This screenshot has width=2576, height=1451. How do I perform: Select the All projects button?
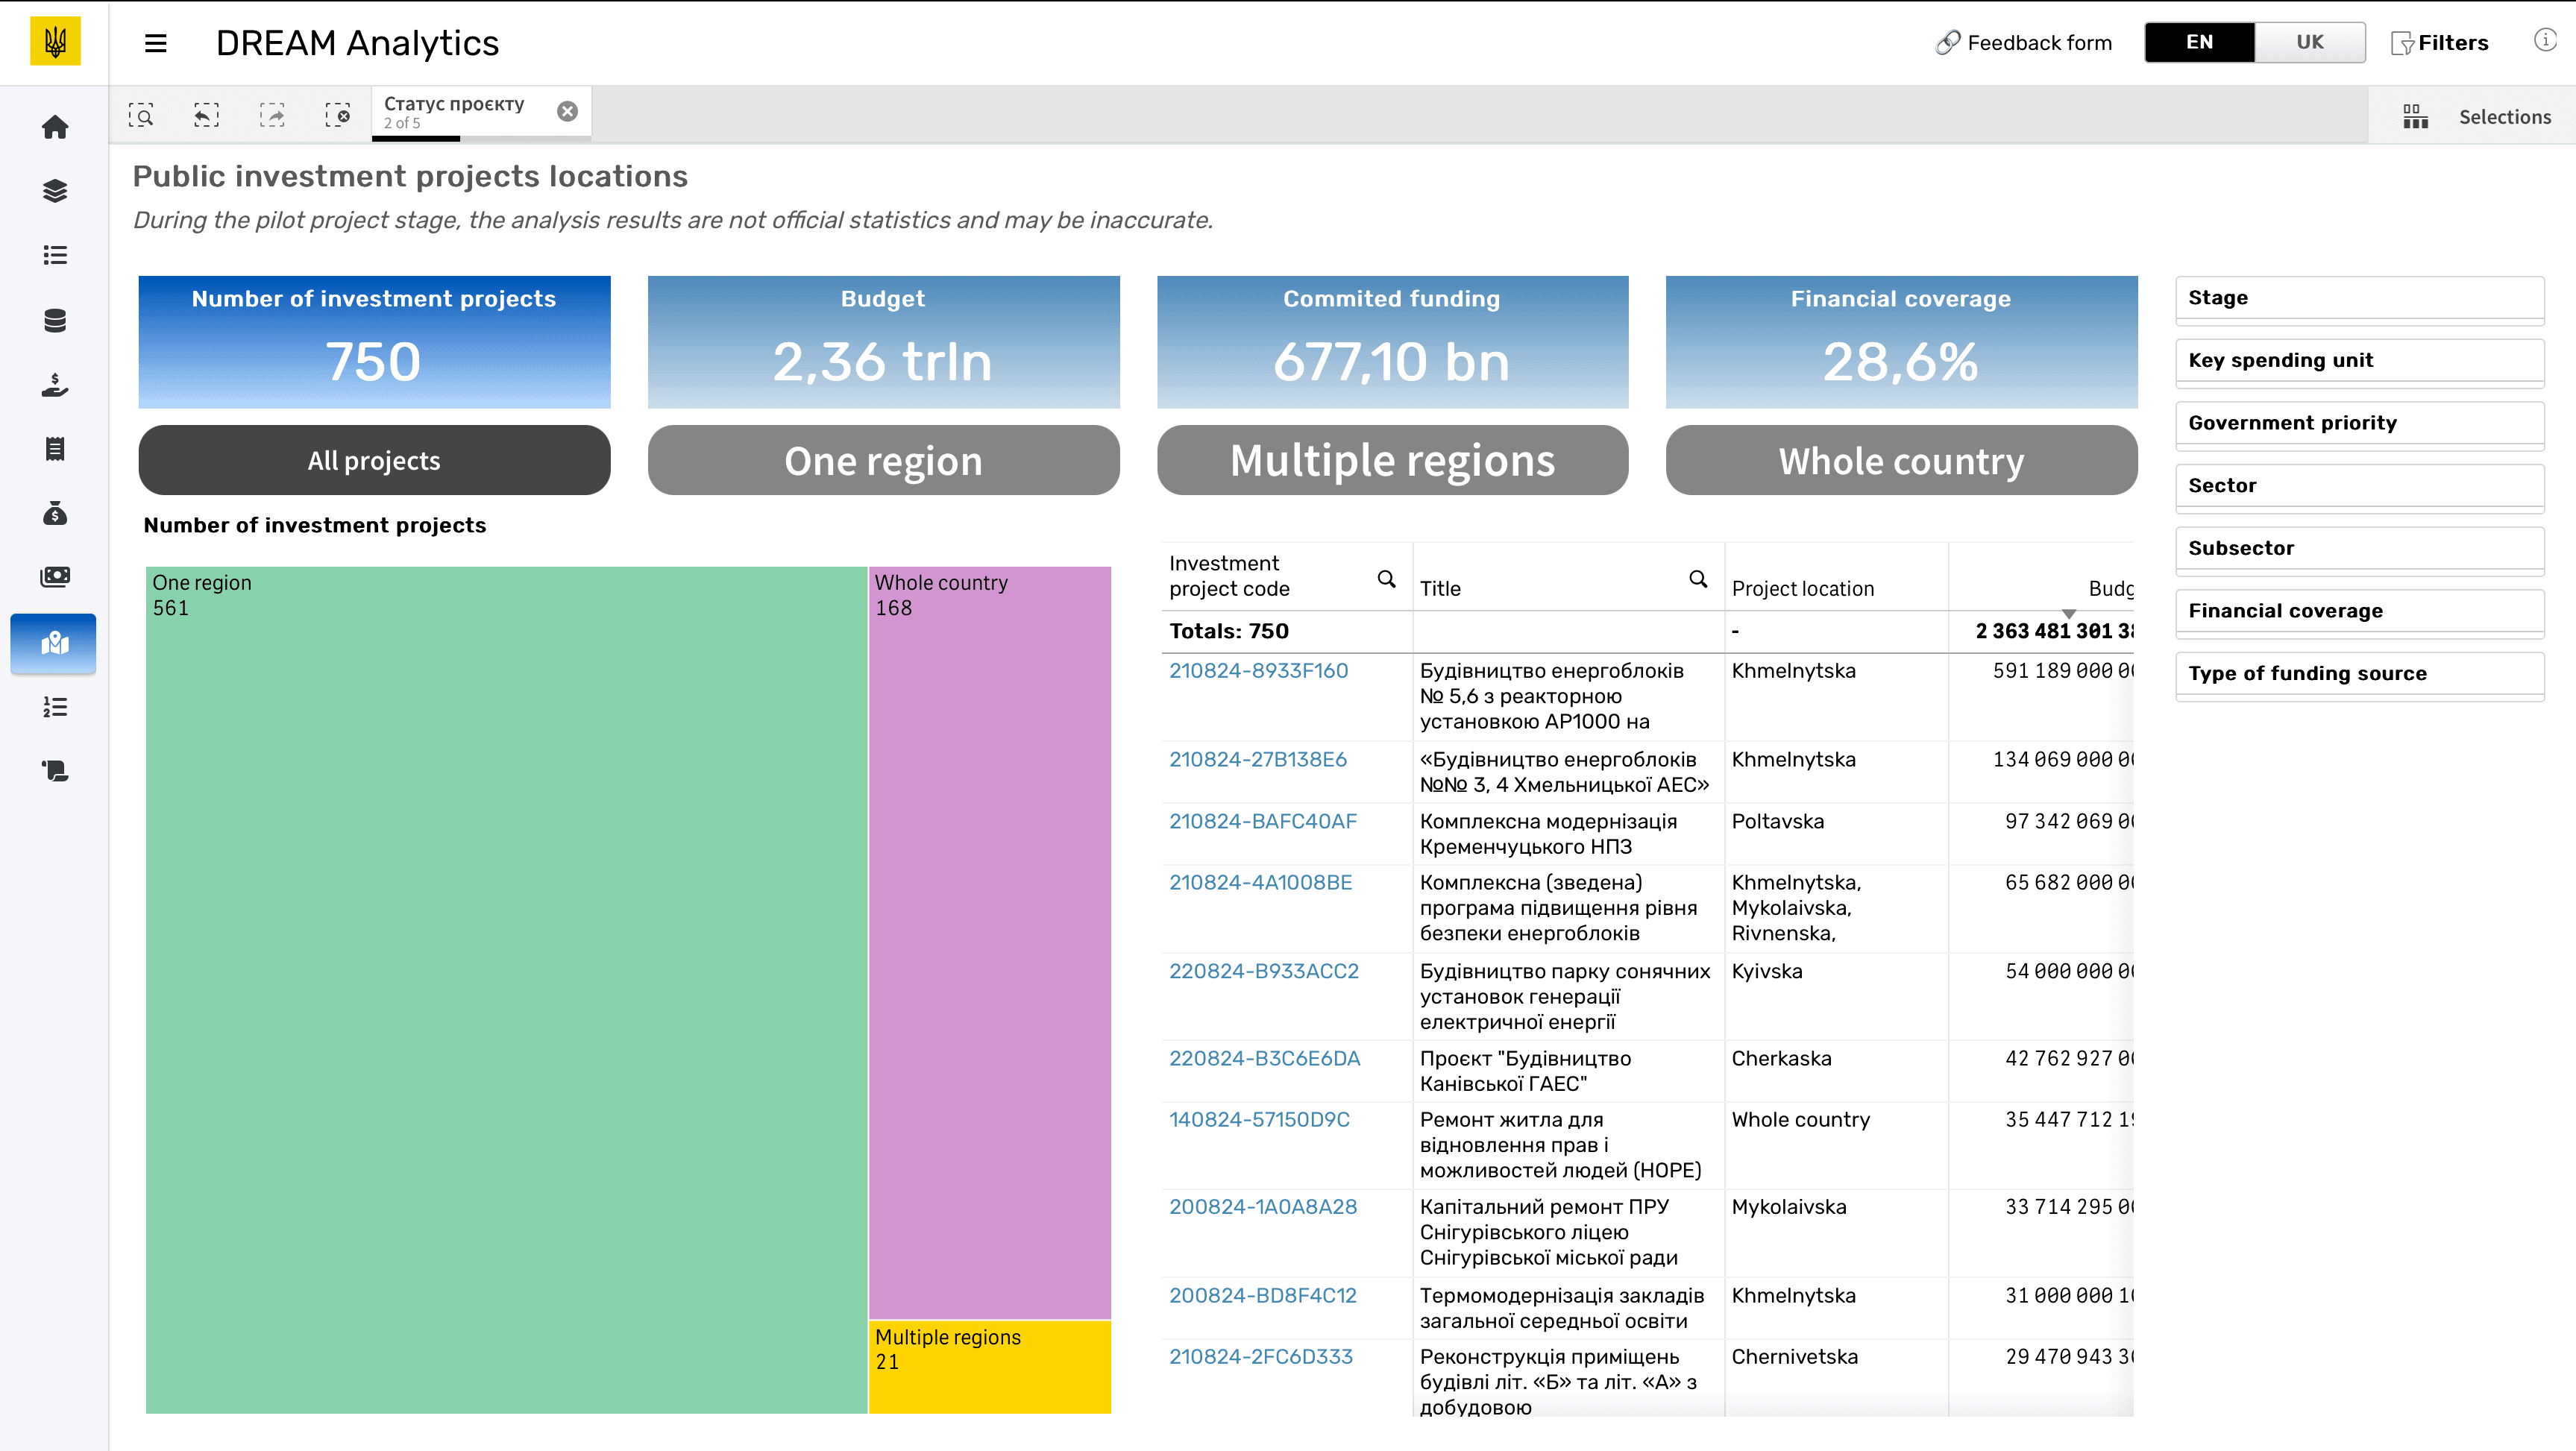[374, 460]
